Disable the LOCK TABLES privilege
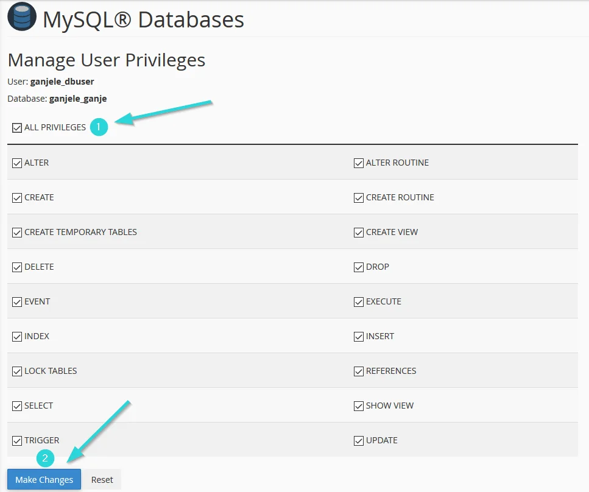 point(17,371)
